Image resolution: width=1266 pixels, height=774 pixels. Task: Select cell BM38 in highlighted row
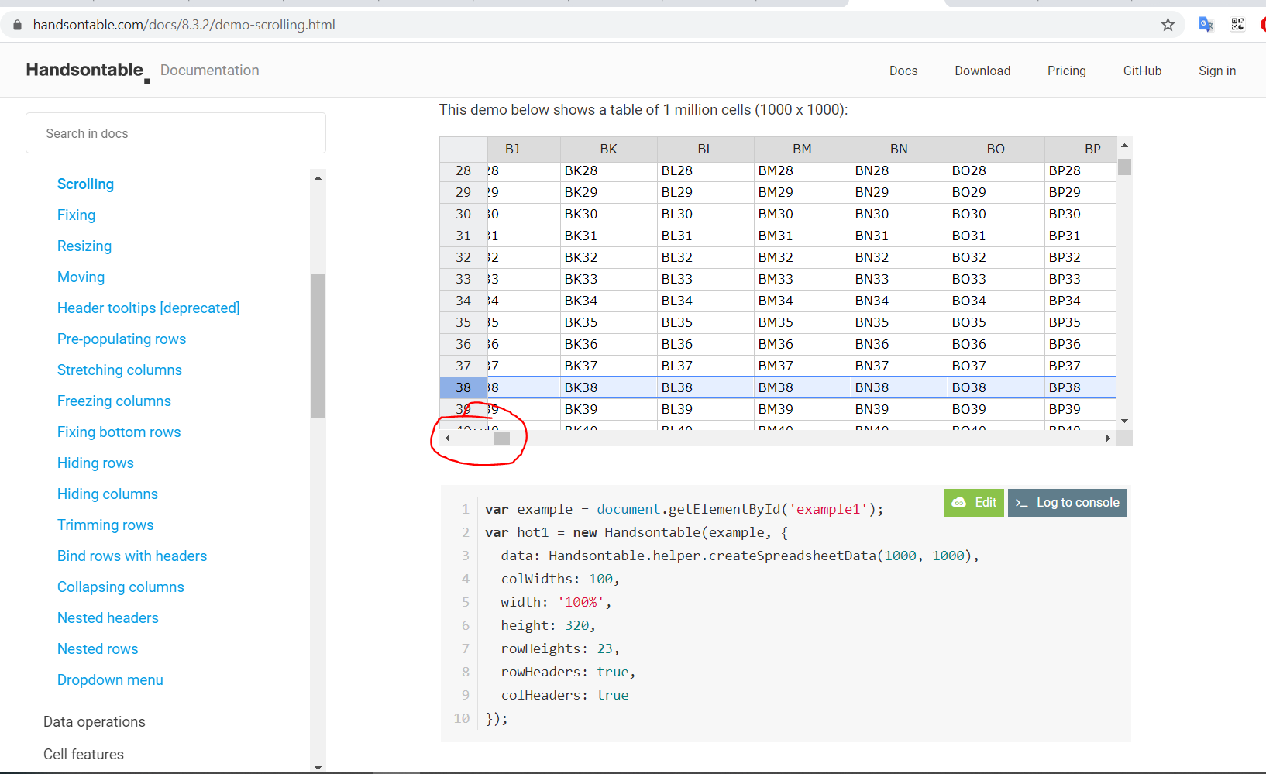tap(803, 387)
